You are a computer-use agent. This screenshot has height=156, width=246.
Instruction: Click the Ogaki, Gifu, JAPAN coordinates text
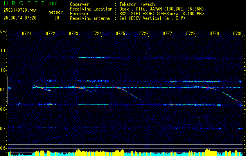tap(162, 9)
